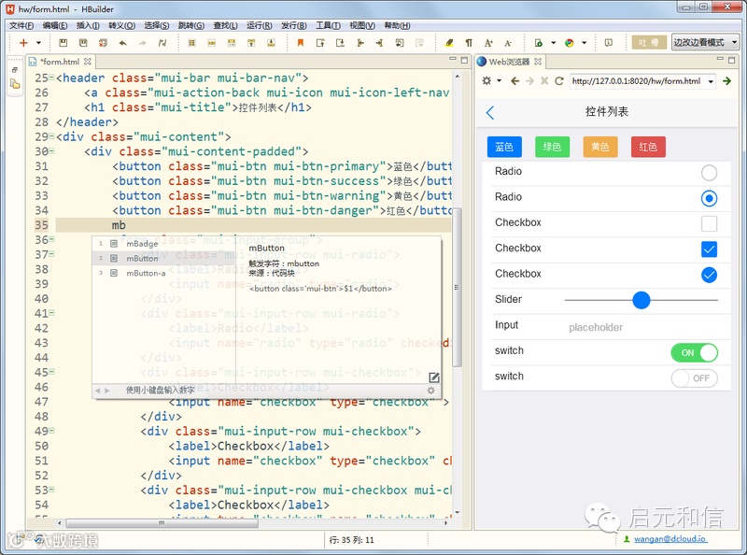Viewport: 747px width, 555px height.
Task: Click the gear icon in the autocomplete footer
Action: (x=430, y=391)
